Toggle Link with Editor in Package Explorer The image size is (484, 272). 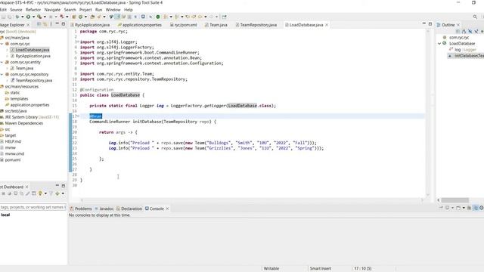tap(45, 24)
